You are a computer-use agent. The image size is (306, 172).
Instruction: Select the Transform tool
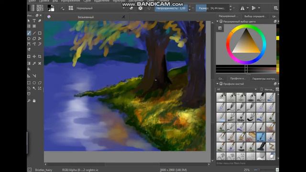[29, 56]
